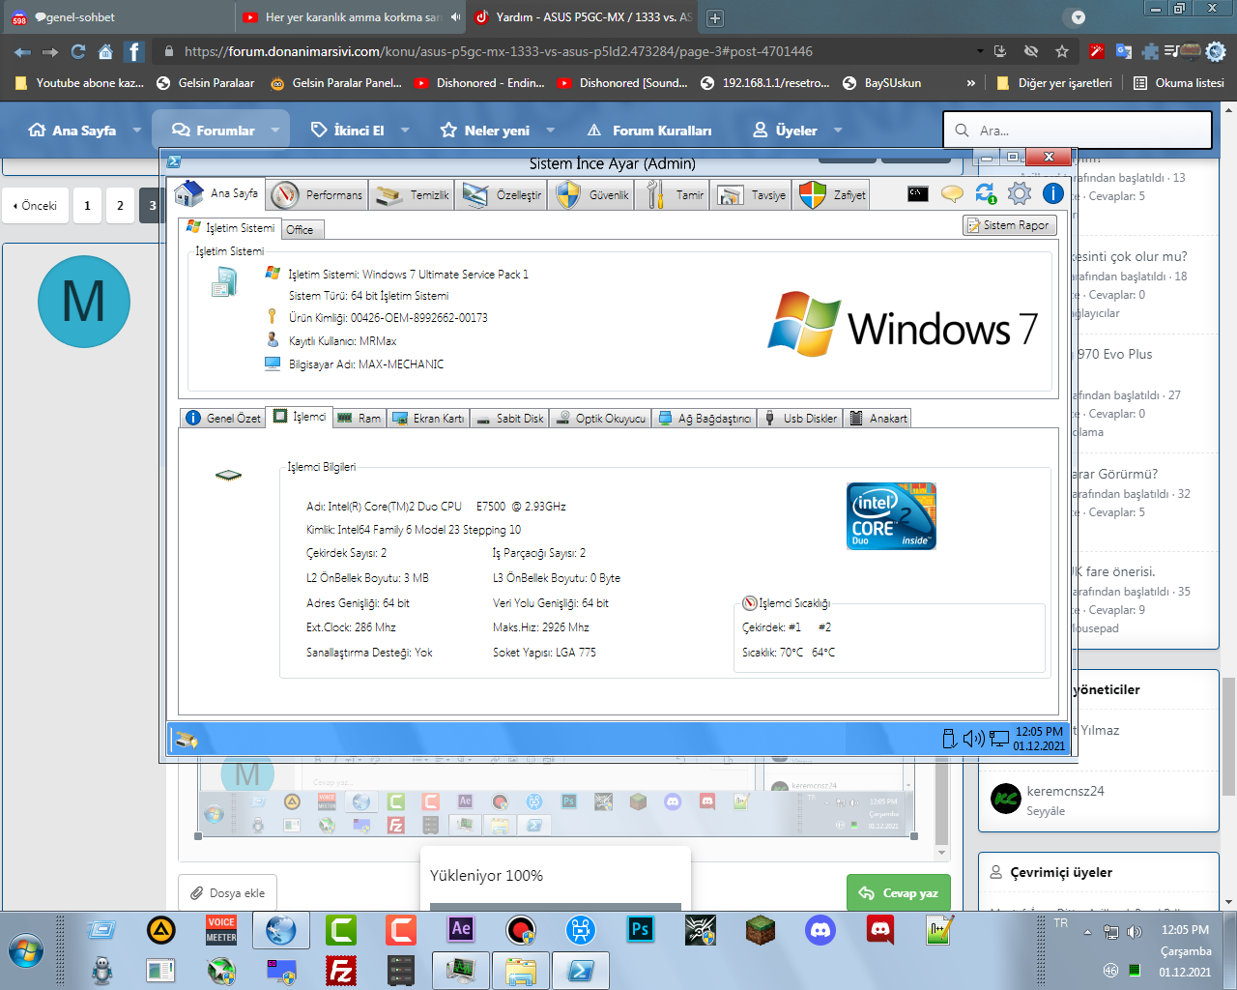Open the command prompt icon in Sistem İnce Ayar

[x=918, y=194]
